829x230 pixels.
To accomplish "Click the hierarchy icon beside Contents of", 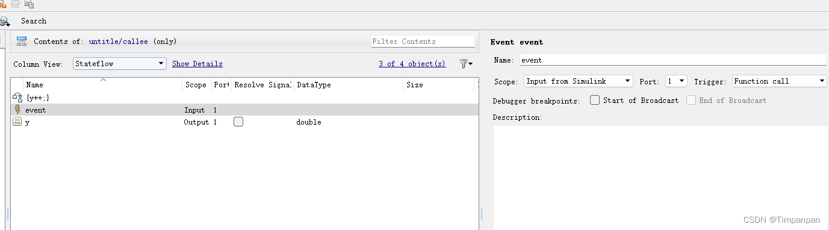I will click(x=22, y=42).
